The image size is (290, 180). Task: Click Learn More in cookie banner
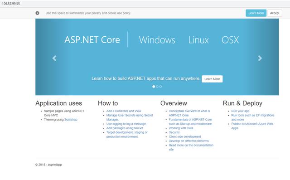tap(256, 13)
